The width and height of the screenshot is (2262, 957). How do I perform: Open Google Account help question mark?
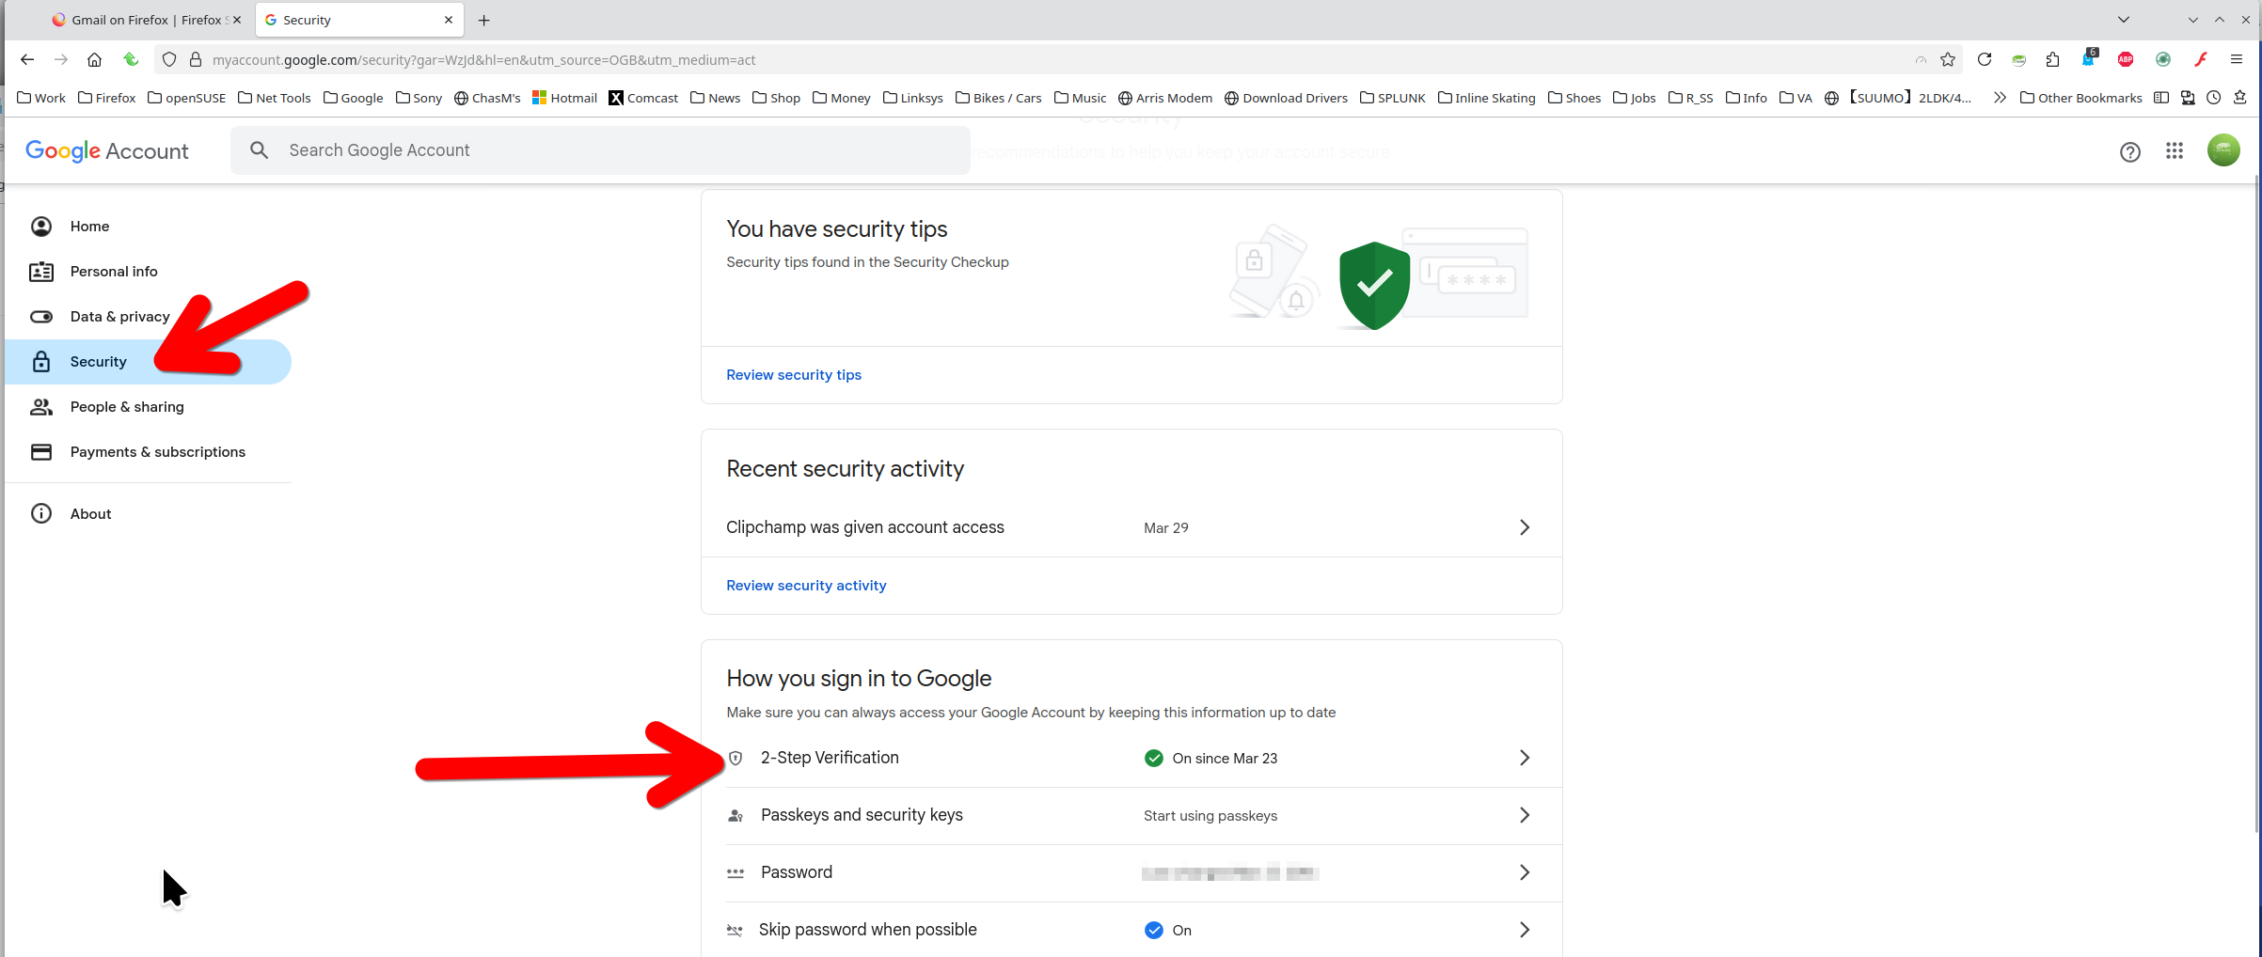pos(2130,151)
